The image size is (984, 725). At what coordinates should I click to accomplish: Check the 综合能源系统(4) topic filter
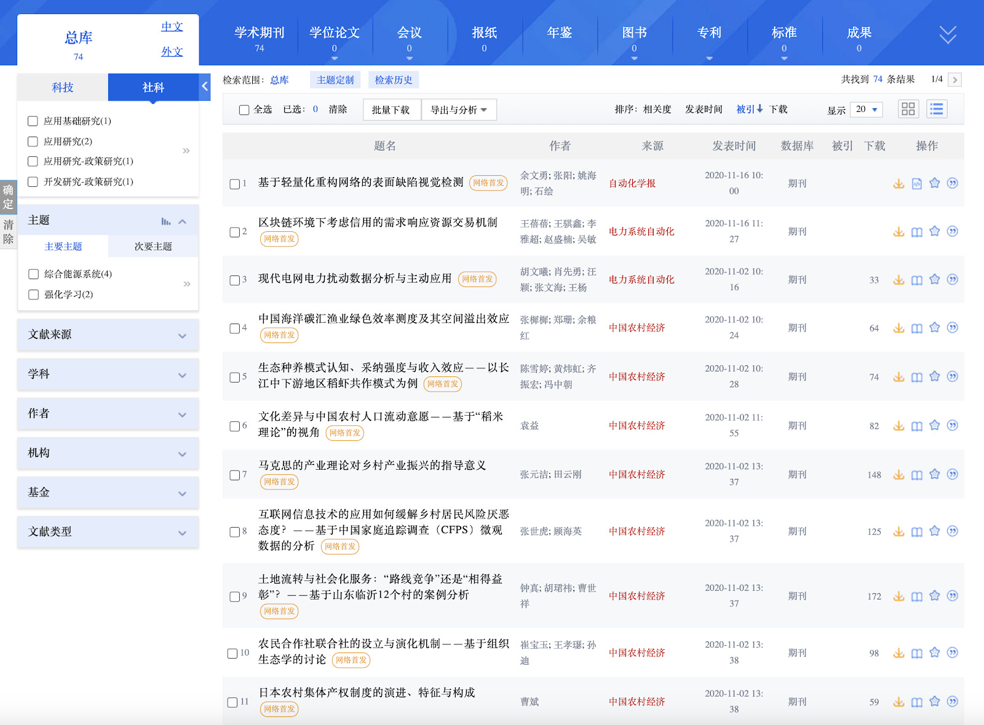coord(33,274)
